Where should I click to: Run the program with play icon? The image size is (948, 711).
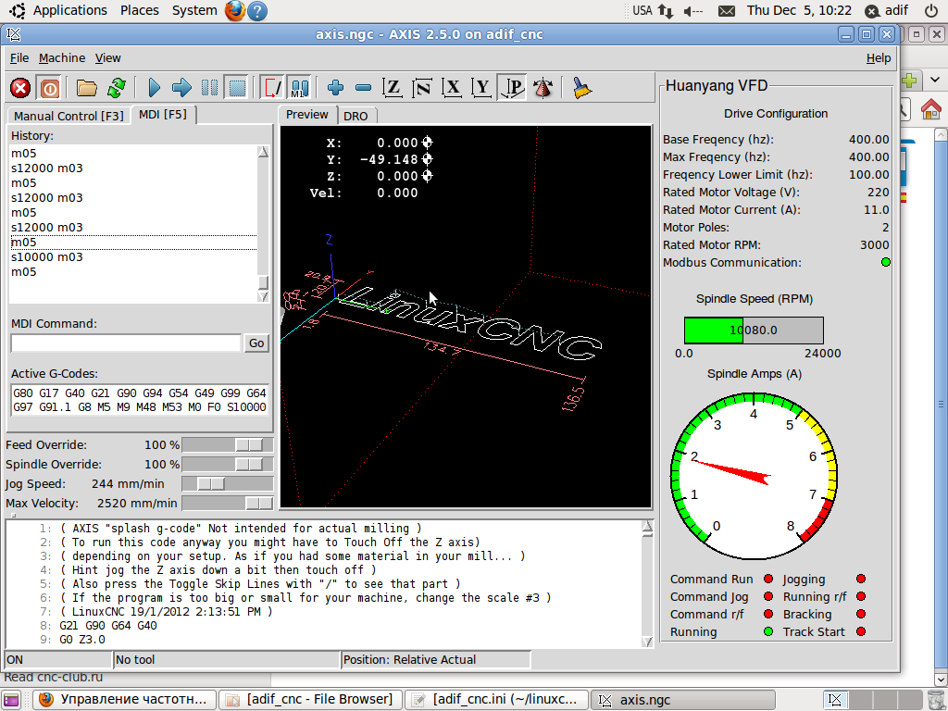pos(154,88)
